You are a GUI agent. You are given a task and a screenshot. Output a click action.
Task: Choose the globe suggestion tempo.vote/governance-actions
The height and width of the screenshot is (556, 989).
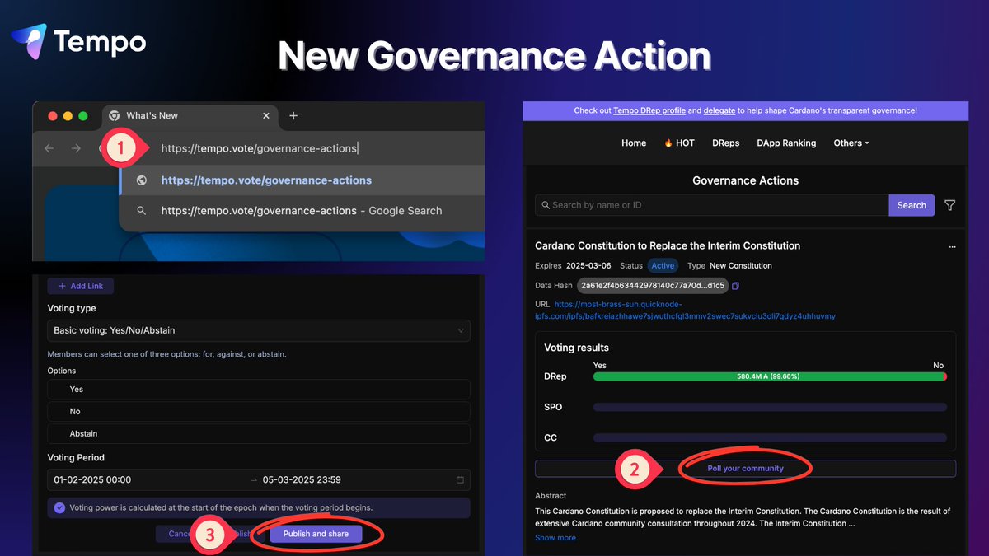click(x=302, y=180)
